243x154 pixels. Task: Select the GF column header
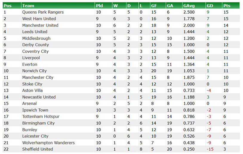(x=154, y=6)
